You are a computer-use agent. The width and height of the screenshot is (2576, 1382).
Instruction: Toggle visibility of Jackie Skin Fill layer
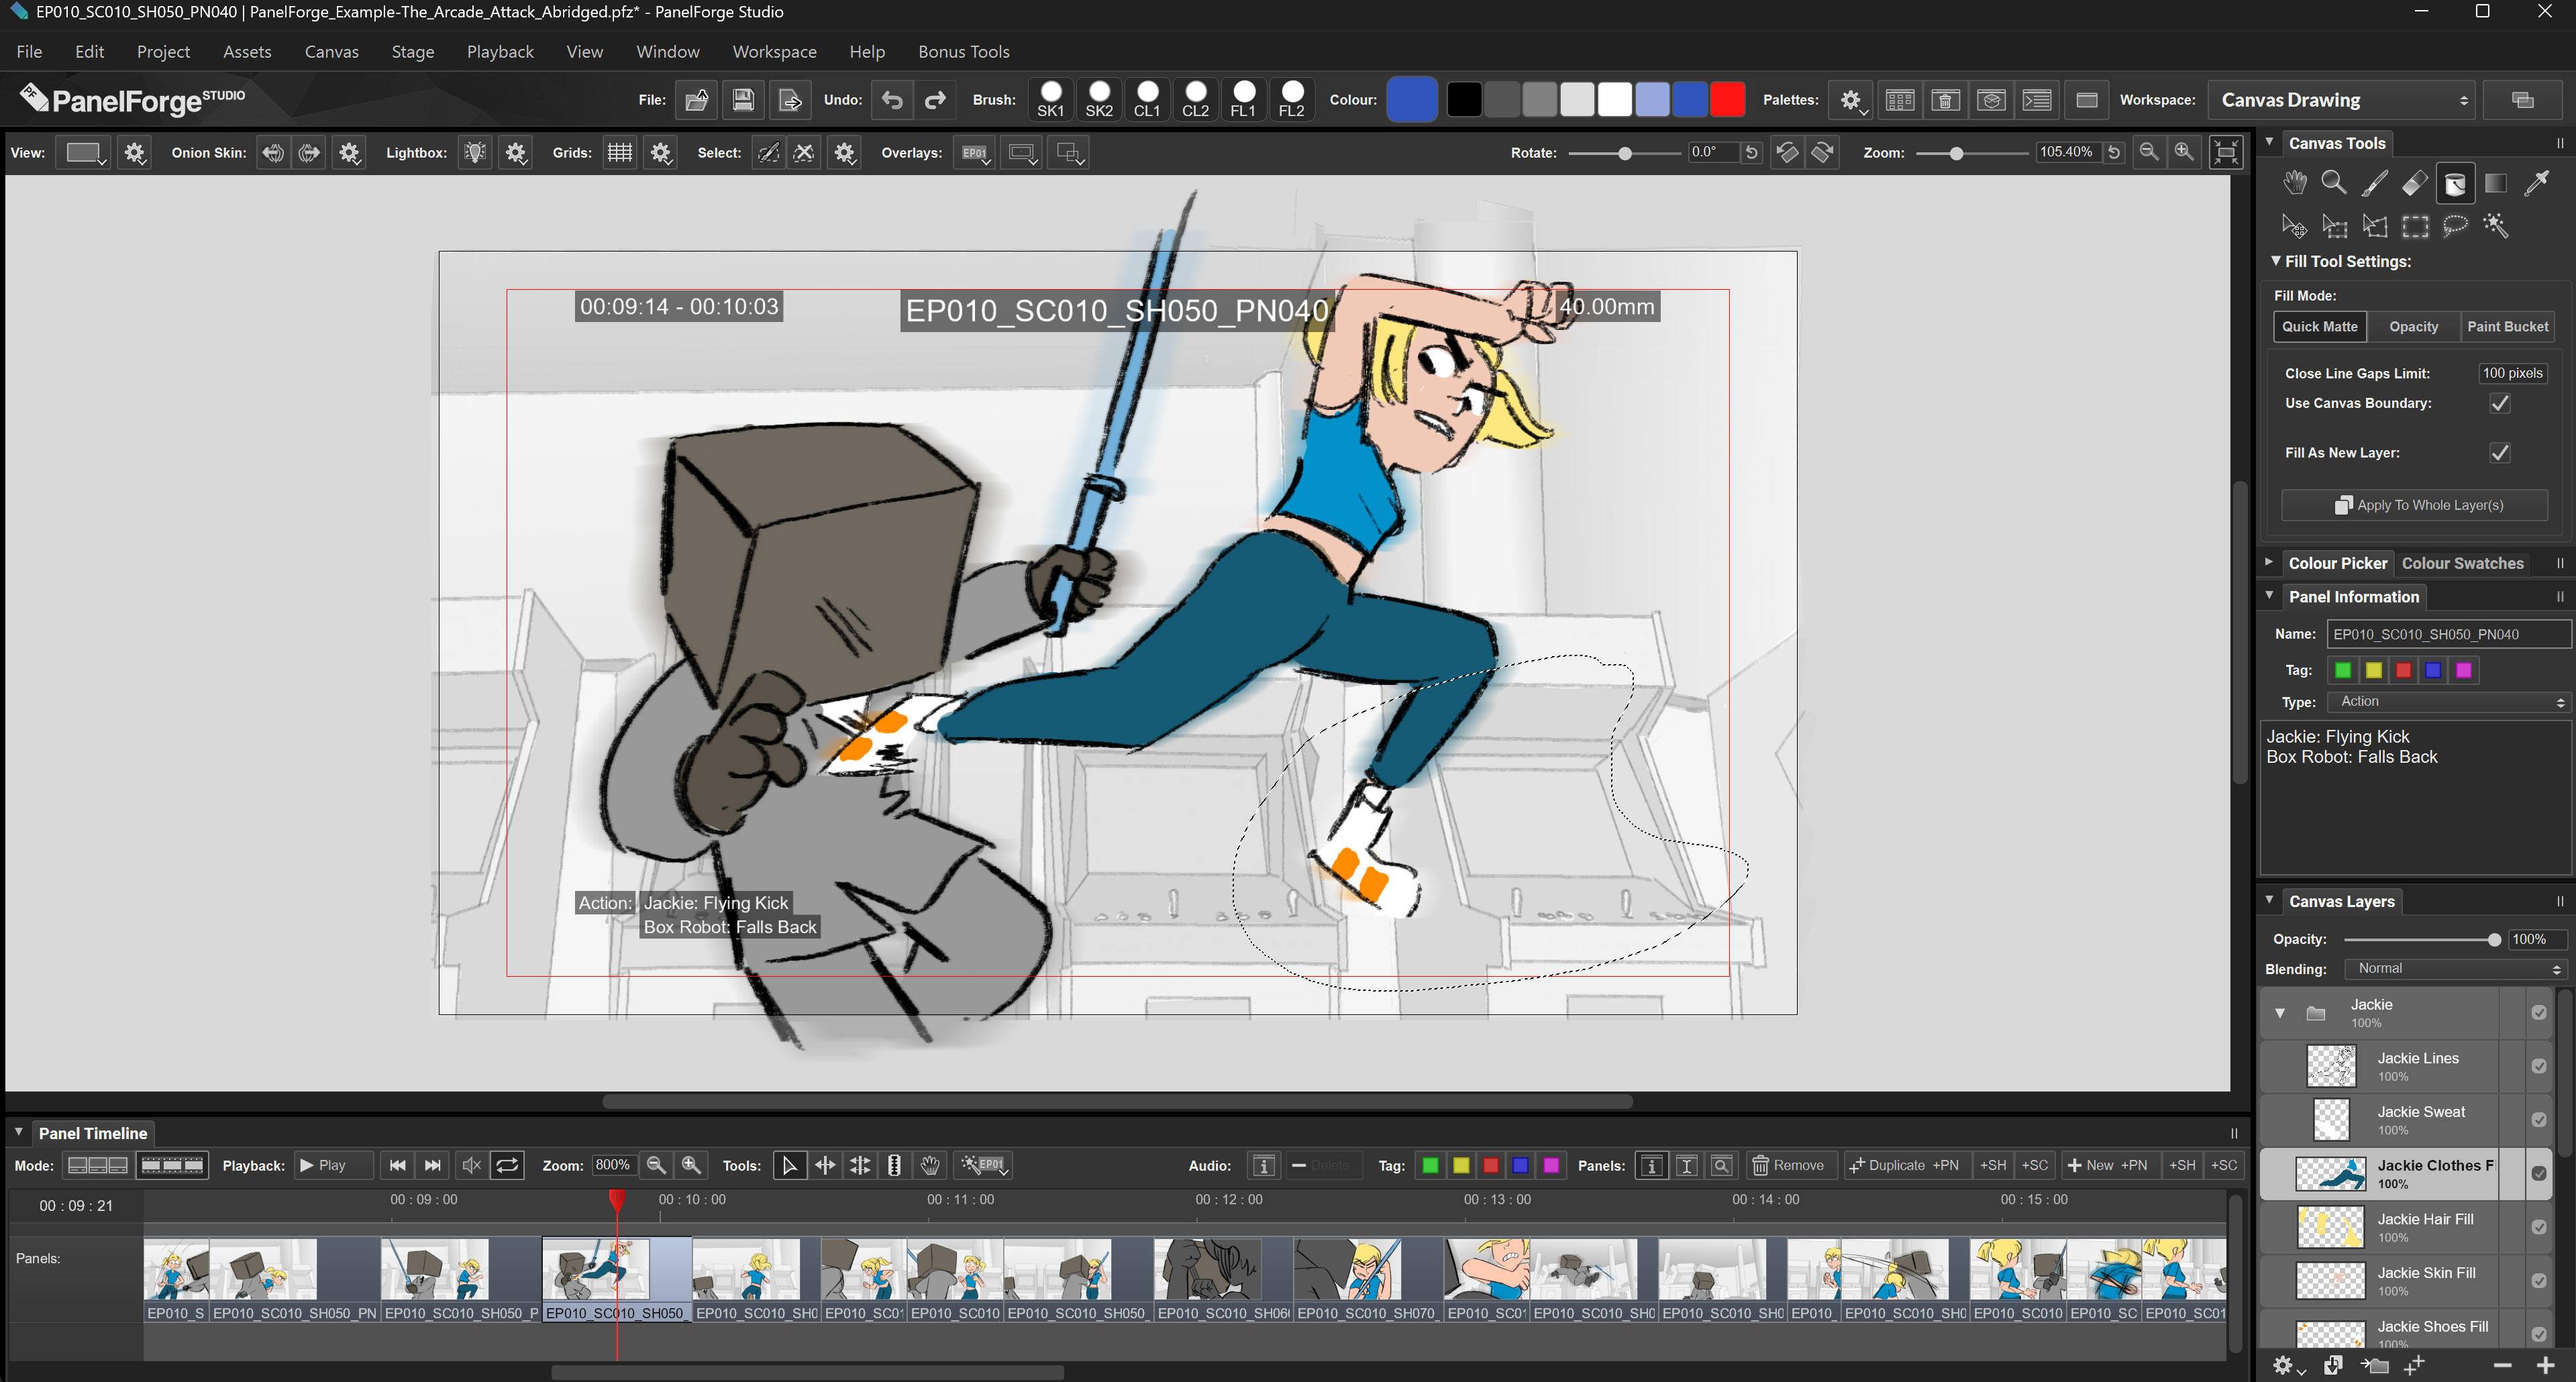2538,1281
